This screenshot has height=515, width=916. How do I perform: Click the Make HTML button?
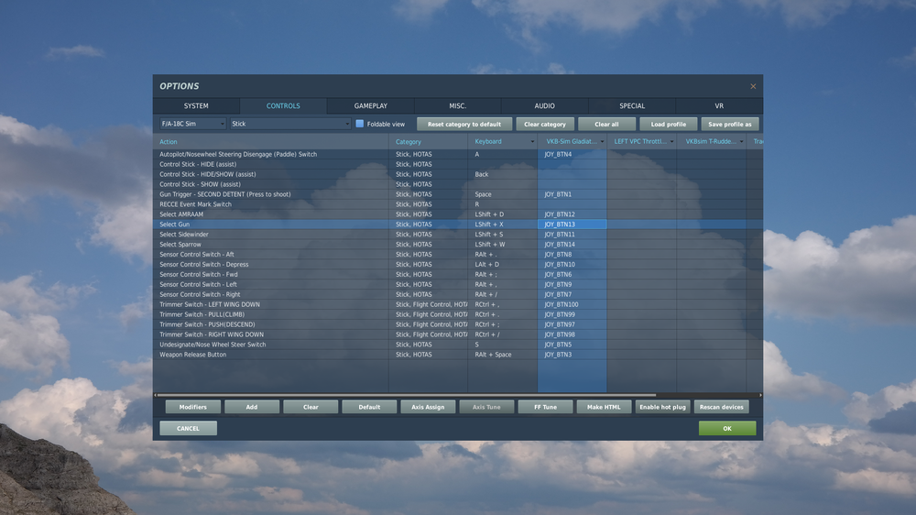(x=604, y=407)
